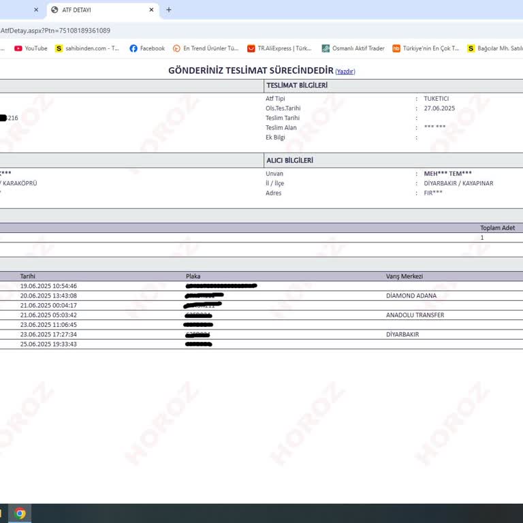Screen dimensions: 523x523
Task: Select the ANADOLU TRANSFER destination cell
Action: (x=415, y=315)
